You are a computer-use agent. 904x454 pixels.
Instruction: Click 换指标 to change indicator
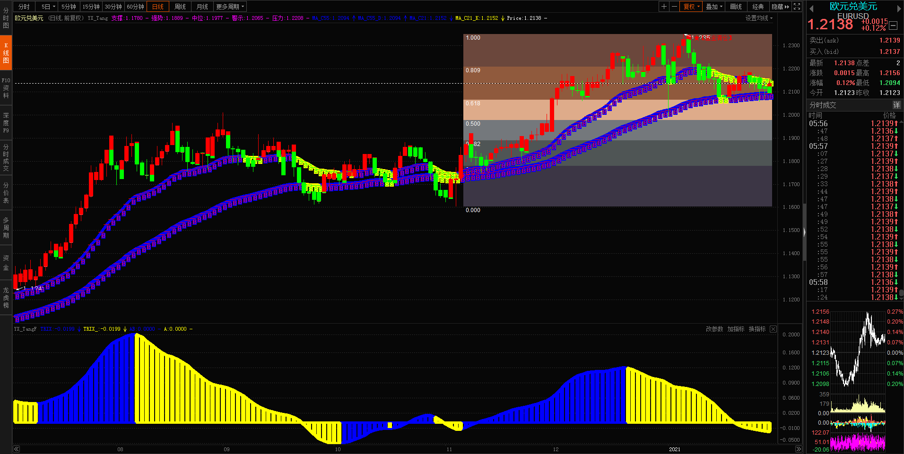[757, 329]
